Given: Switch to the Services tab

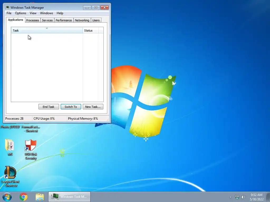Looking at the screenshot, I should click(x=47, y=20).
